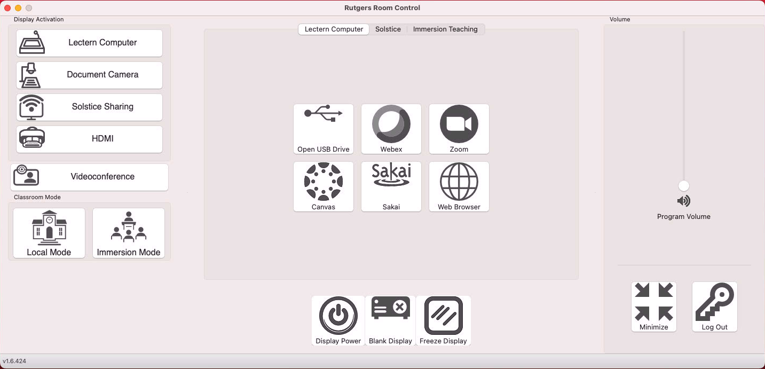Open the Web Browser globe icon
The width and height of the screenshot is (765, 369).
pyautogui.click(x=459, y=186)
